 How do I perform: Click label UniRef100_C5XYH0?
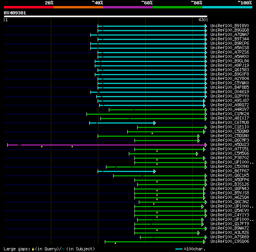pyautogui.click(x=230, y=167)
